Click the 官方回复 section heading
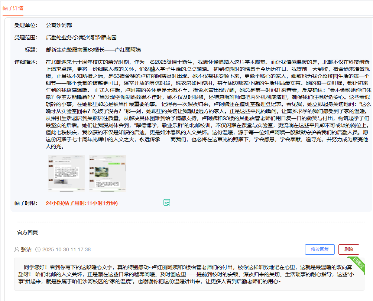 click(x=27, y=232)
